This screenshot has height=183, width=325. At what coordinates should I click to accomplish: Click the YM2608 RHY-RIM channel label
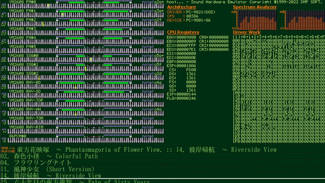(x=26, y=127)
